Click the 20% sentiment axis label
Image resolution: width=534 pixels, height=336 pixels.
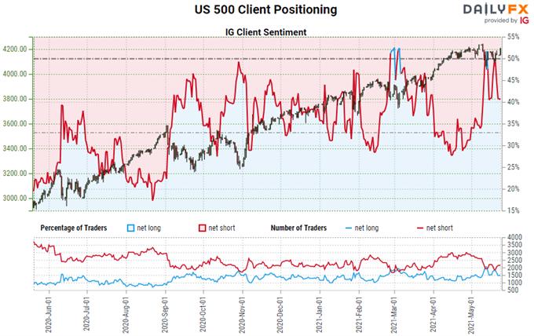tap(514, 189)
